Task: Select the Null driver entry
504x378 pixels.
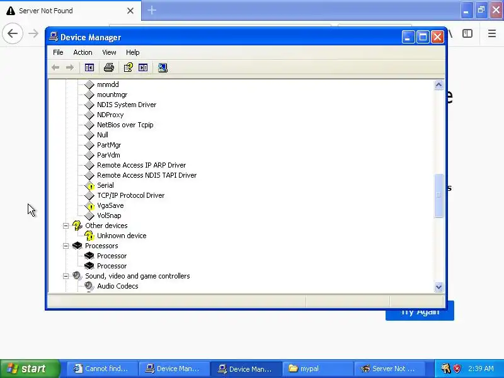Action: point(103,135)
